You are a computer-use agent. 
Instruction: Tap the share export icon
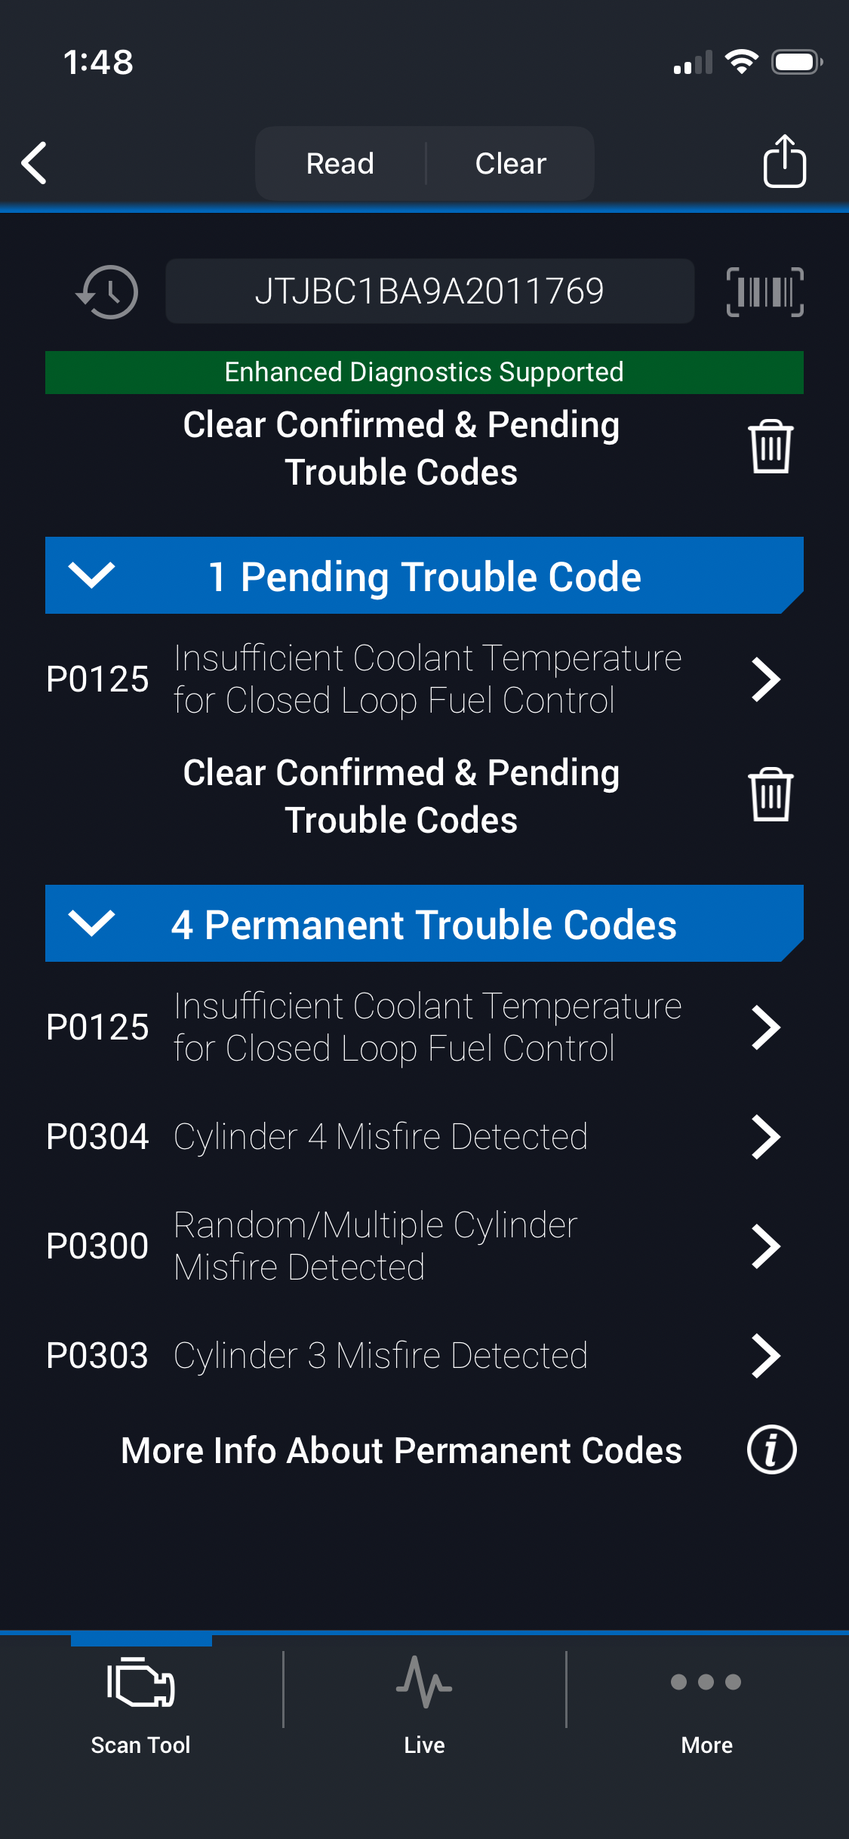784,162
